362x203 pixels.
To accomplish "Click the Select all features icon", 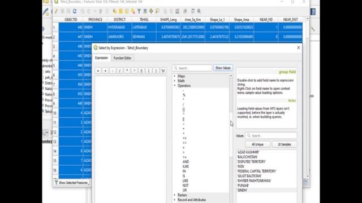I will pyautogui.click(x=120, y=11).
